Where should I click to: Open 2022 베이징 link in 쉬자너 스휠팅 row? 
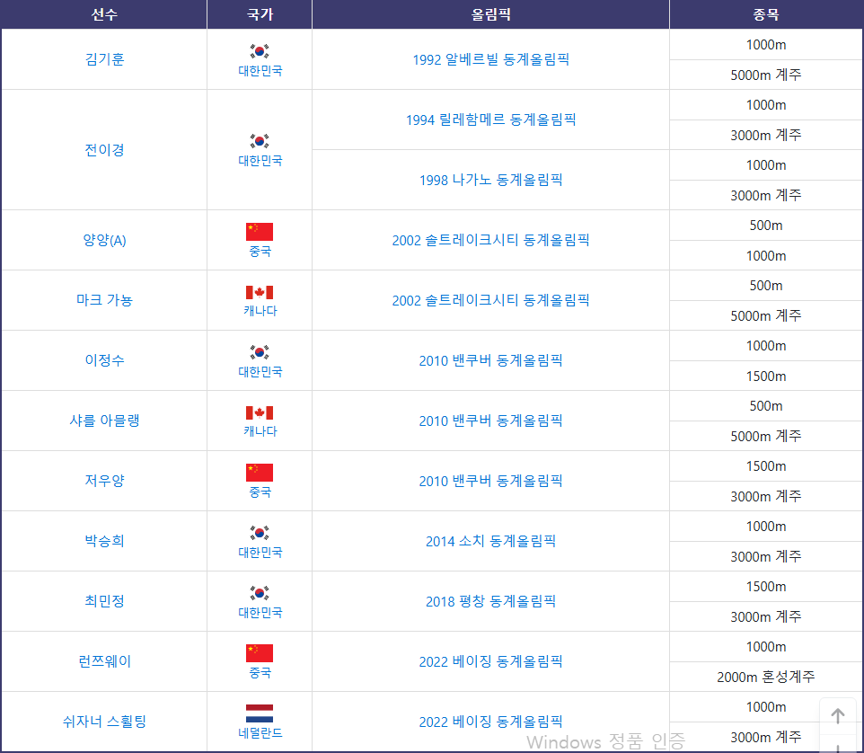coord(491,721)
